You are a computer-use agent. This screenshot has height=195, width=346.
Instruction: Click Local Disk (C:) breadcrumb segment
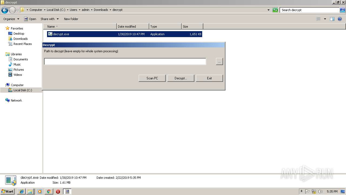pos(56,10)
